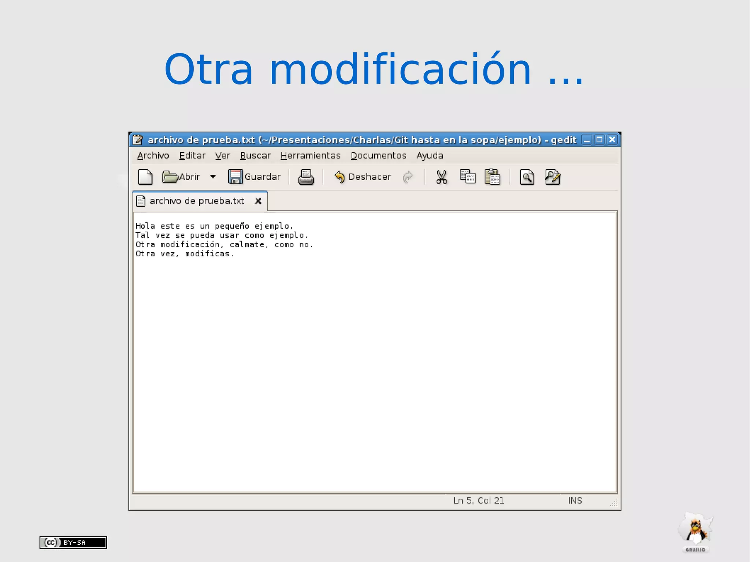The height and width of the screenshot is (562, 750).
Task: Click the penguin GRUSLIC logo
Action: tap(695, 532)
